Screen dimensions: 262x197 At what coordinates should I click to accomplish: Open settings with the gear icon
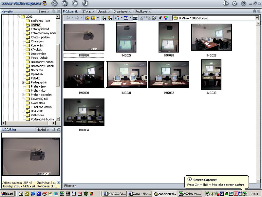[x=235, y=3]
